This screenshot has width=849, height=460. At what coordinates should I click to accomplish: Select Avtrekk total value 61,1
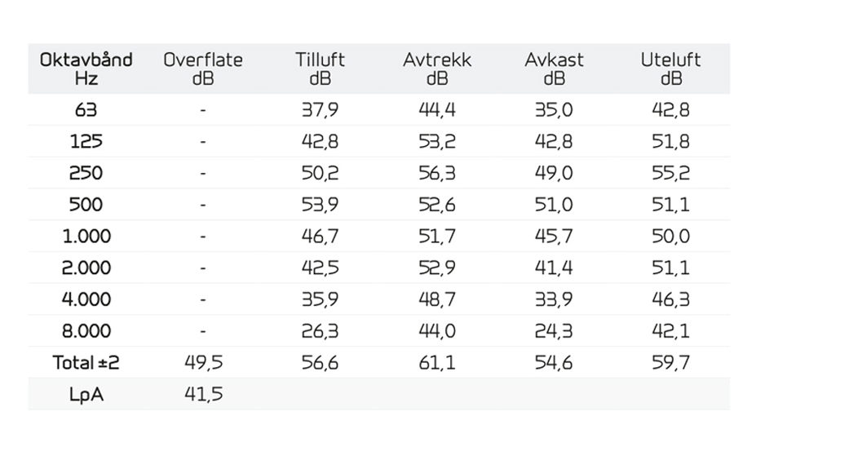(x=437, y=362)
